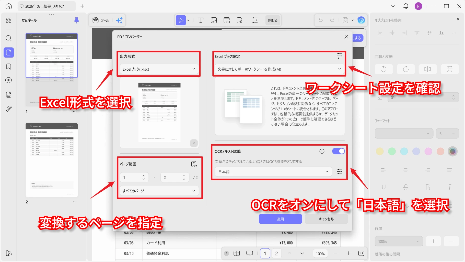Open line spacing 100% dropdown

click(x=399, y=241)
